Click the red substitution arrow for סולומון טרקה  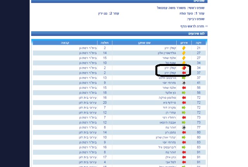pyautogui.click(x=184, y=98)
